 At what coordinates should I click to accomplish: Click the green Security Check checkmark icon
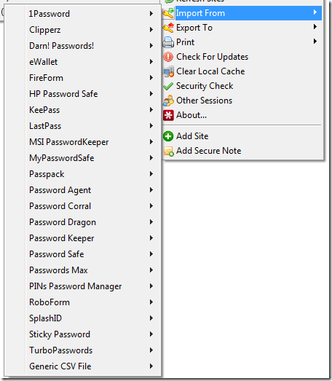168,86
